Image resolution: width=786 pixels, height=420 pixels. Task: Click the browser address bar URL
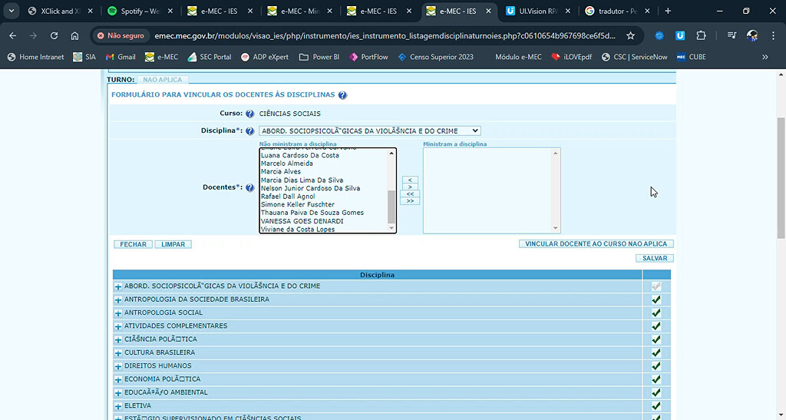click(x=385, y=35)
